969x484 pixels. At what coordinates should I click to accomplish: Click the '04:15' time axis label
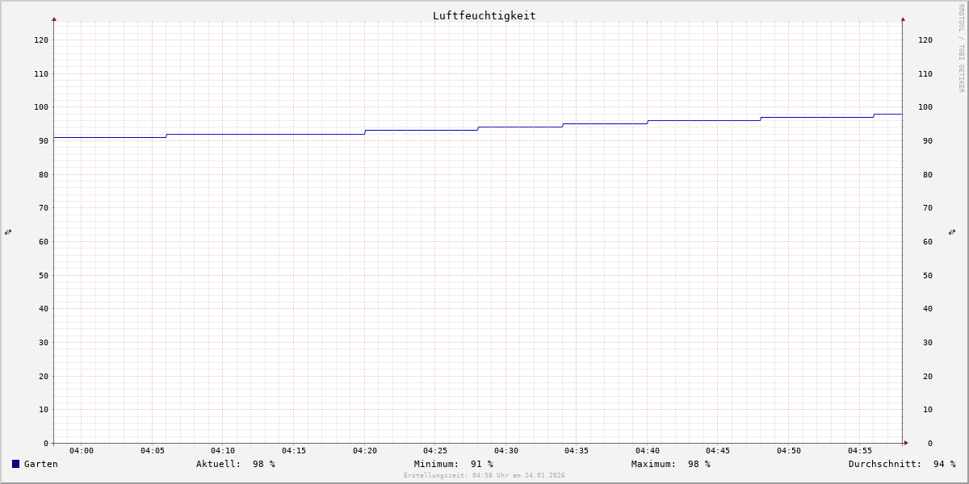(x=294, y=450)
